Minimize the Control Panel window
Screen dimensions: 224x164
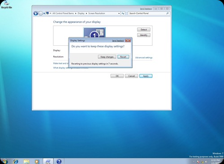[155, 9]
